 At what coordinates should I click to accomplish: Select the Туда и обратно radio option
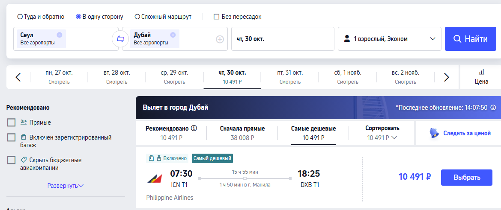pos(20,17)
